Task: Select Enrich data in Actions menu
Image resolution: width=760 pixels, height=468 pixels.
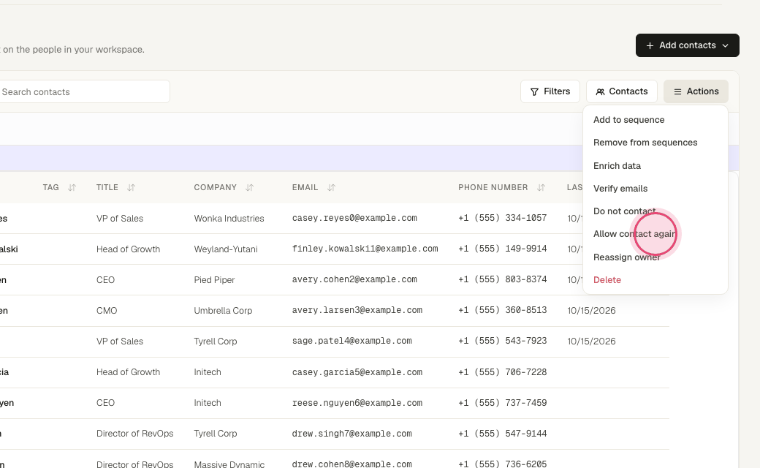Action: tap(617, 166)
